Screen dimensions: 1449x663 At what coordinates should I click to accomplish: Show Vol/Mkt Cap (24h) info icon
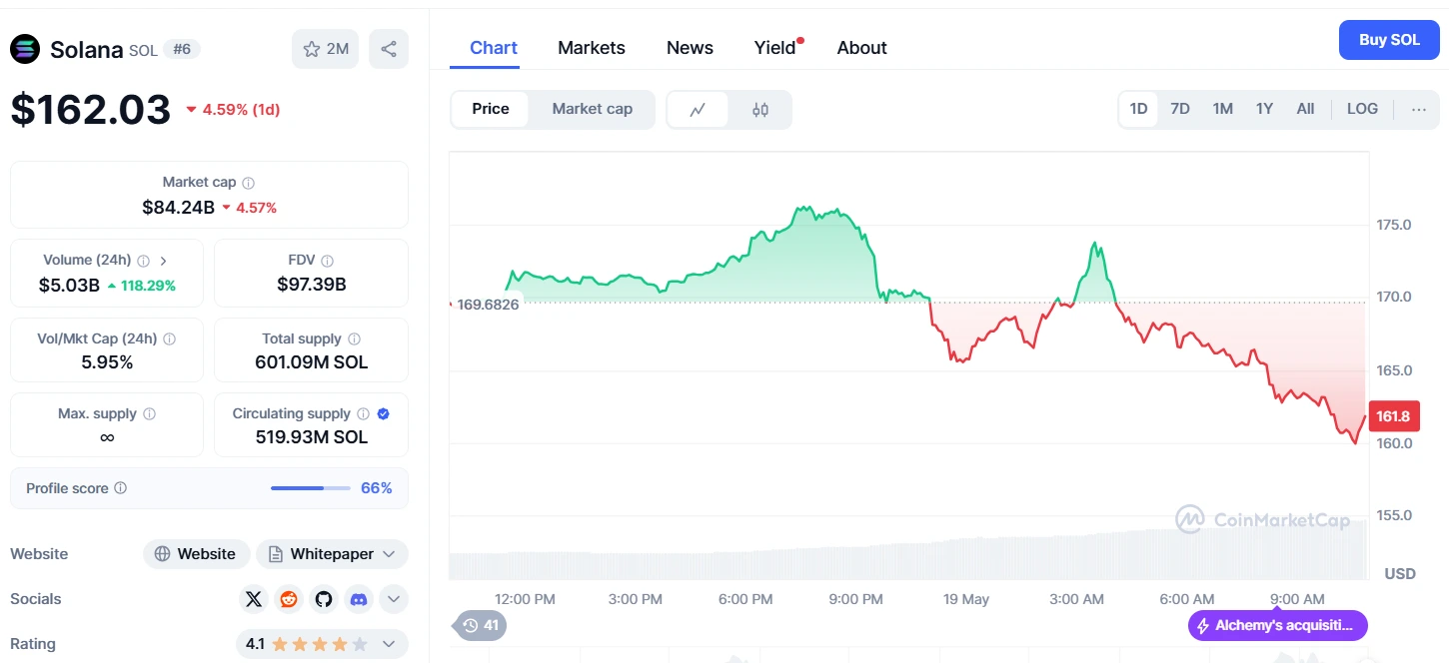click(x=169, y=339)
